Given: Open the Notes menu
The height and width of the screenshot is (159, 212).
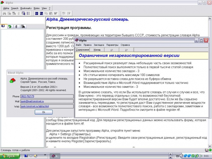Looking at the screenshot, I should click(37, 8).
